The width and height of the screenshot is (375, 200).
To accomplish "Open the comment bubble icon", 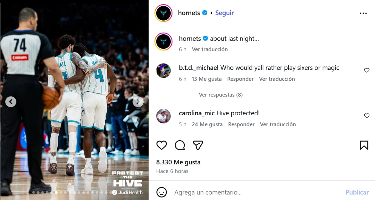I will coord(180,145).
